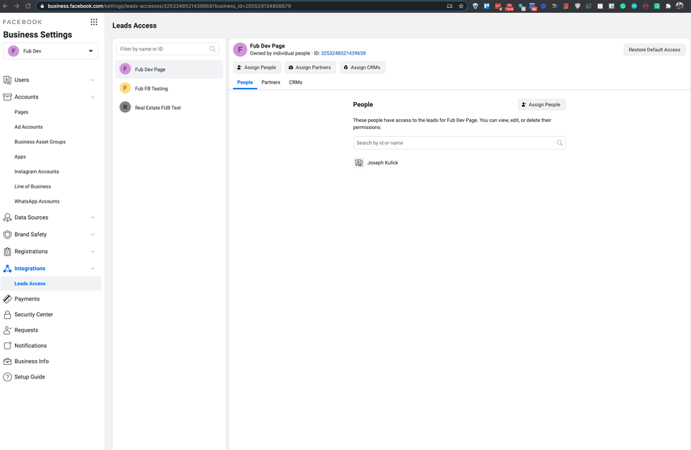The height and width of the screenshot is (450, 691).
Task: Click the Search by id or name field
Action: (459, 142)
